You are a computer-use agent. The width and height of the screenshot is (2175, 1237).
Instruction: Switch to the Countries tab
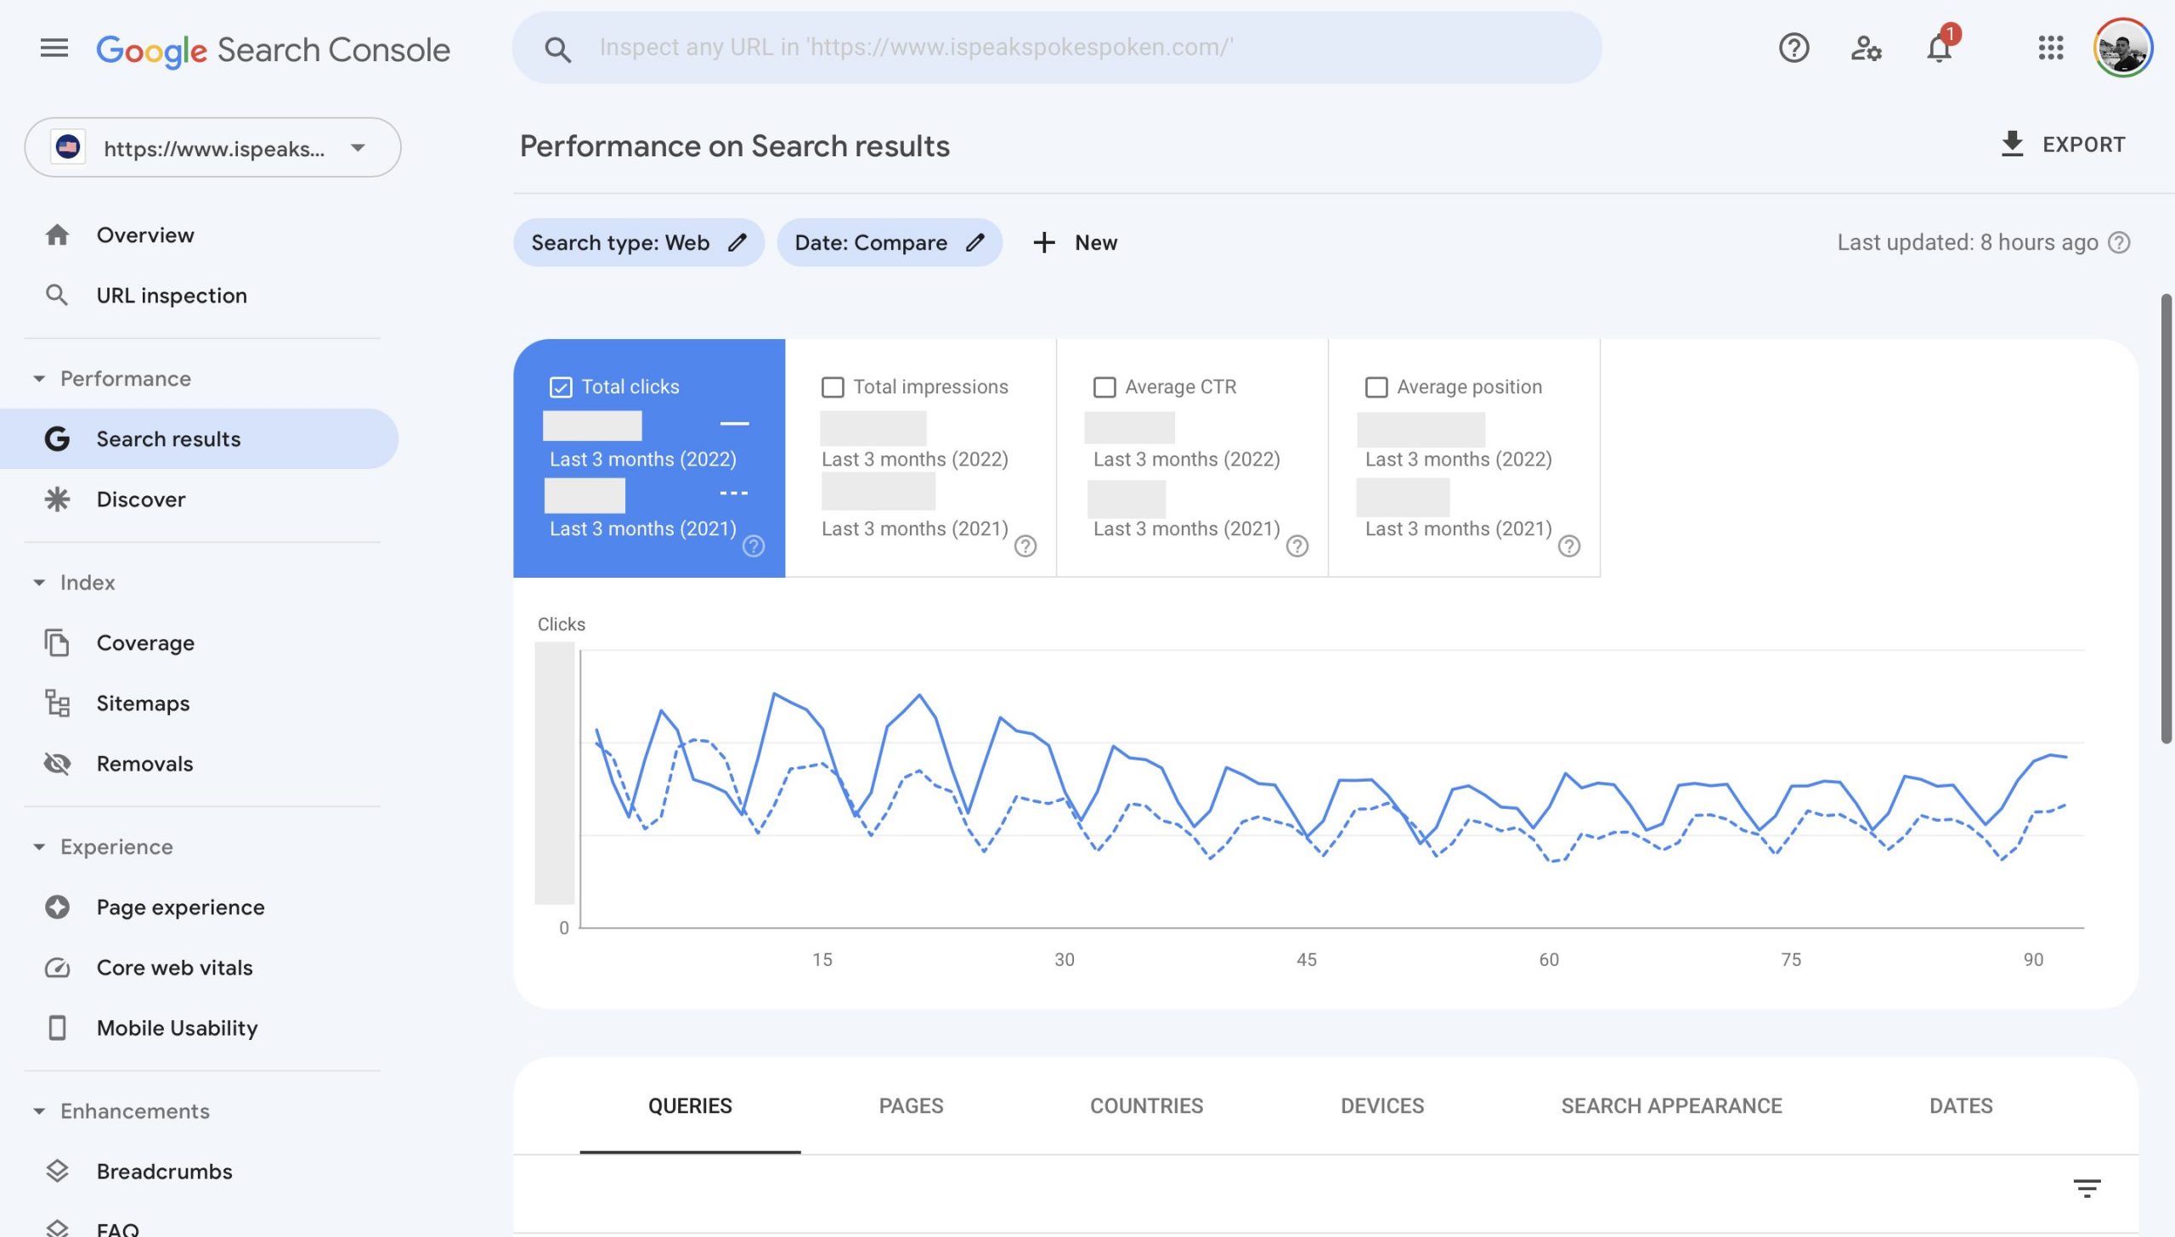click(x=1146, y=1106)
